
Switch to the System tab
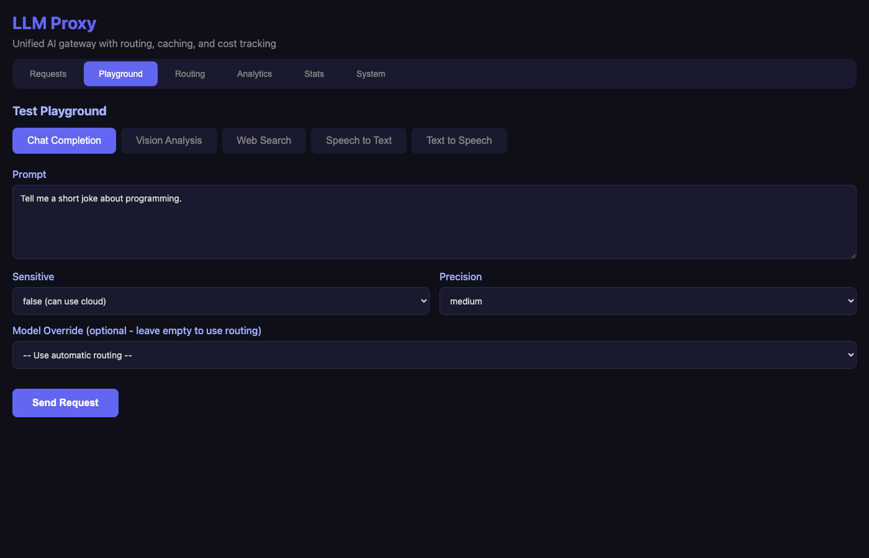tap(371, 74)
